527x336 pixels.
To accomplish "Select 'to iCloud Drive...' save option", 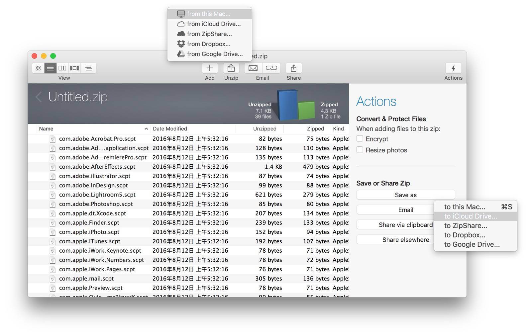I will 475,216.
